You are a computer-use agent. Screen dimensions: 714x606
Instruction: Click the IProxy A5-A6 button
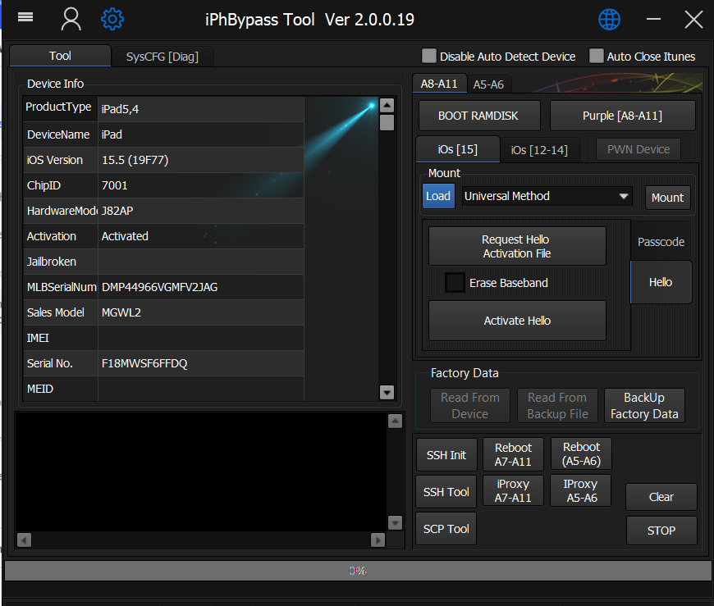580,491
